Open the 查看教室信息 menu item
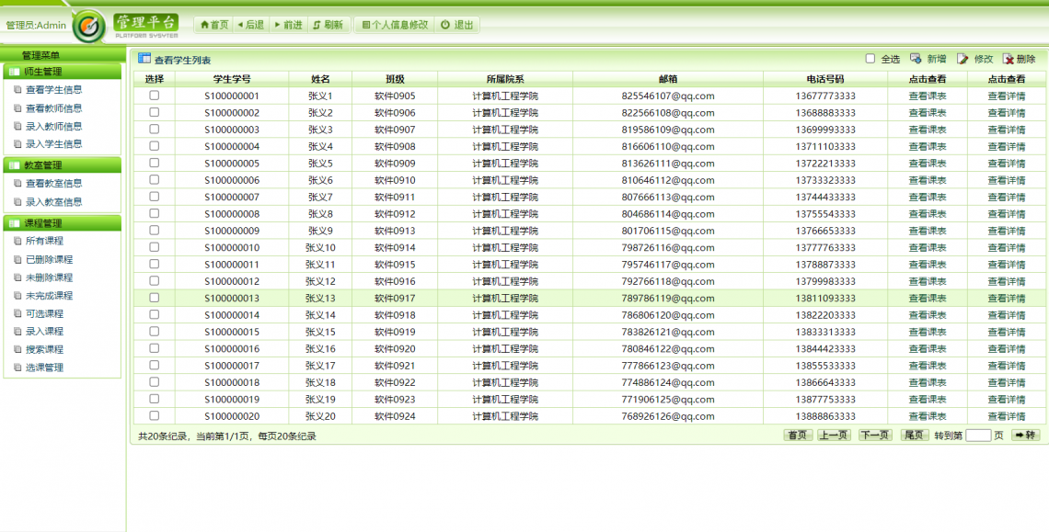This screenshot has height=532, width=1049. coord(53,183)
